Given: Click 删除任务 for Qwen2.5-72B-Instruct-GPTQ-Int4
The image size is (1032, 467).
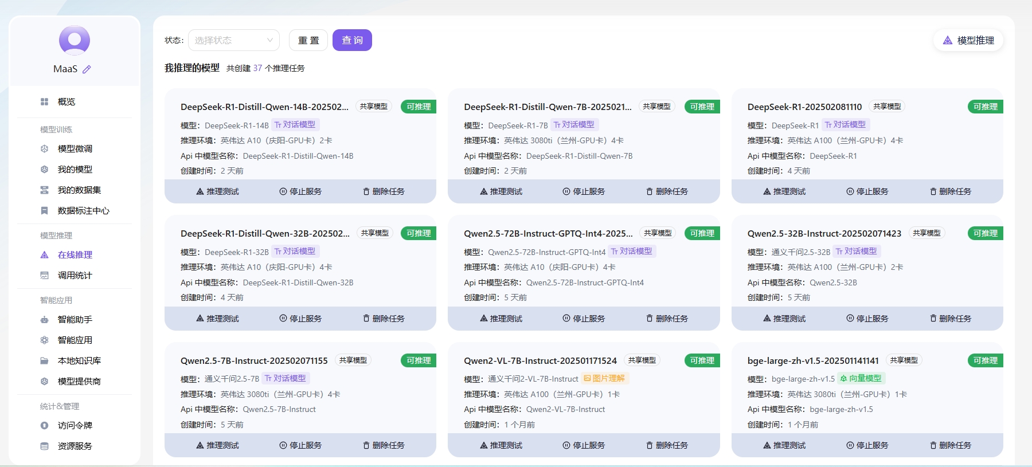Looking at the screenshot, I should pyautogui.click(x=667, y=319).
